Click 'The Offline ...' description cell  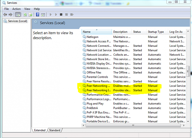point(122,73)
